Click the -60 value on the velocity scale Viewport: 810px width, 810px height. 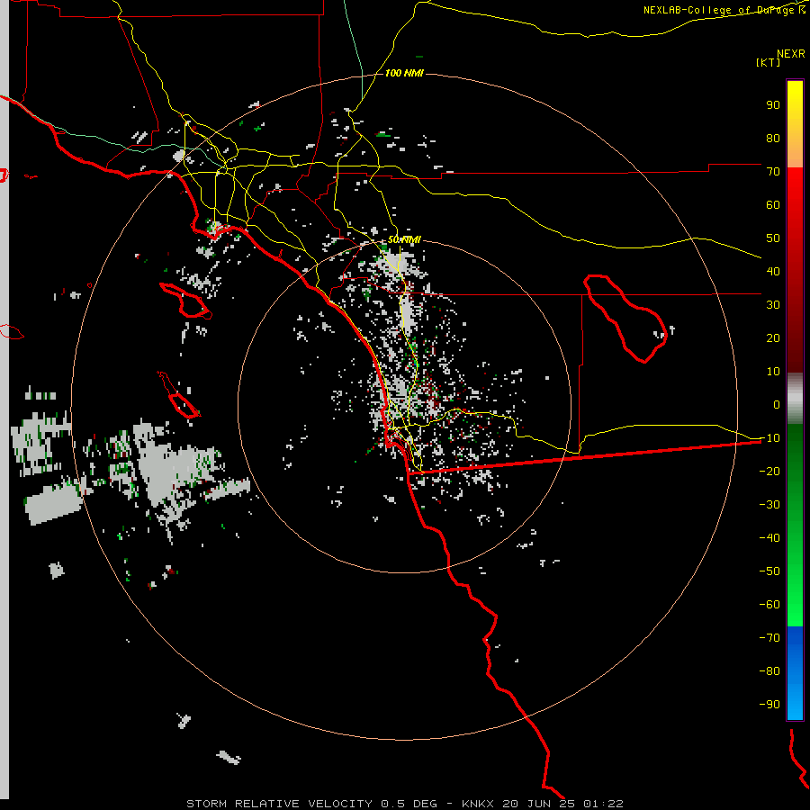[769, 605]
